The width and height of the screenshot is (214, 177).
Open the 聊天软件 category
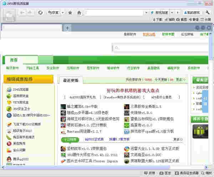click(x=12, y=68)
